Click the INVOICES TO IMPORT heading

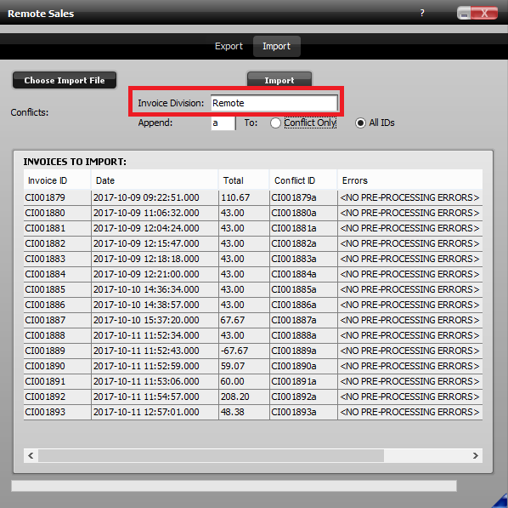tap(75, 162)
